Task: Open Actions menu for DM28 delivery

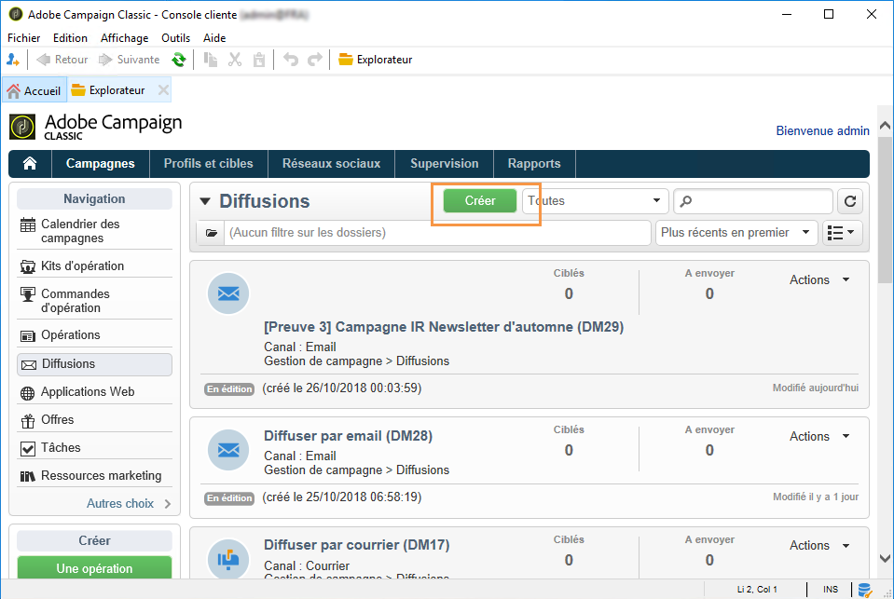Action: (819, 437)
